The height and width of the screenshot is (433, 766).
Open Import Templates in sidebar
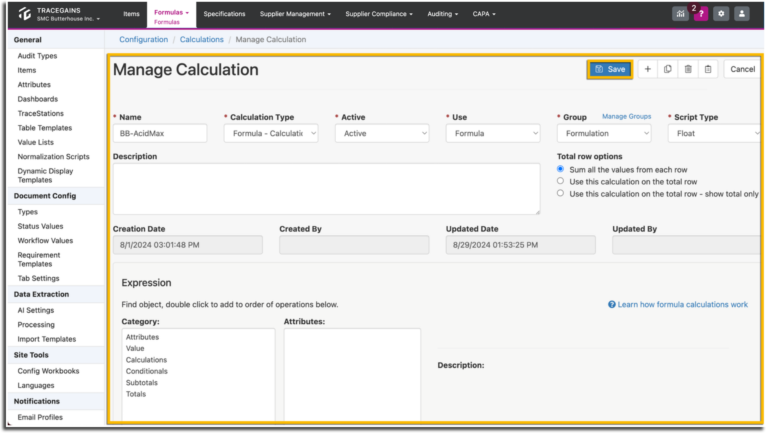[x=47, y=339]
